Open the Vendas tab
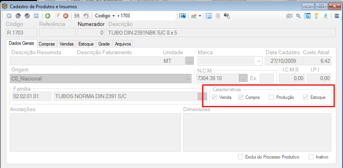 66,44
